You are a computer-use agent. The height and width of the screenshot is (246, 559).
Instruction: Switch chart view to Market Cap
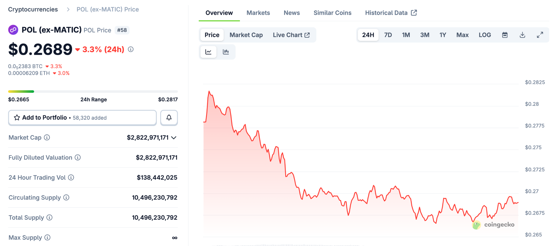click(x=246, y=35)
